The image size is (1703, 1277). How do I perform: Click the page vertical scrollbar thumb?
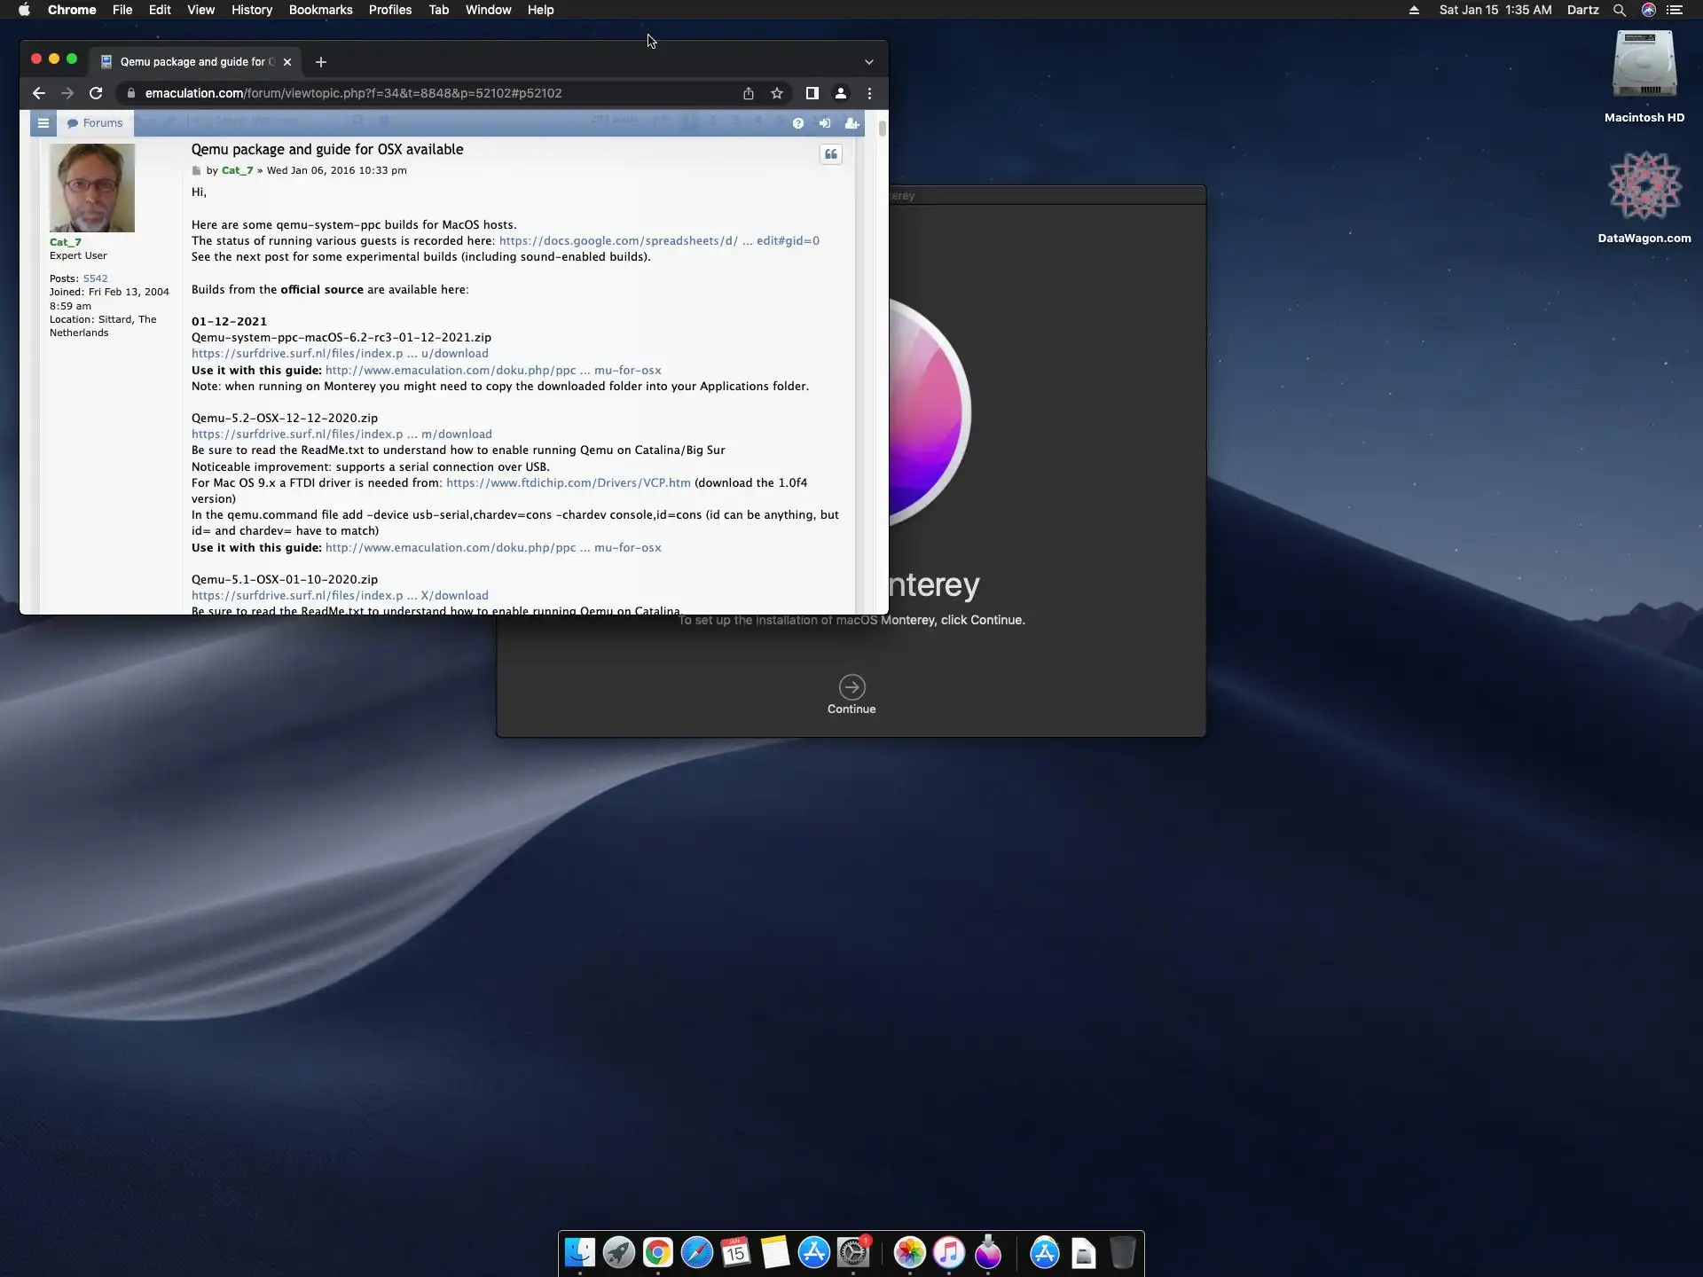click(882, 128)
